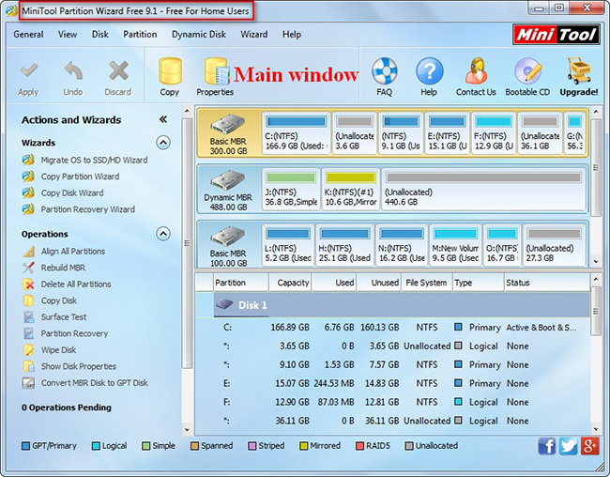Select Delete All Partitions operation

pos(76,285)
